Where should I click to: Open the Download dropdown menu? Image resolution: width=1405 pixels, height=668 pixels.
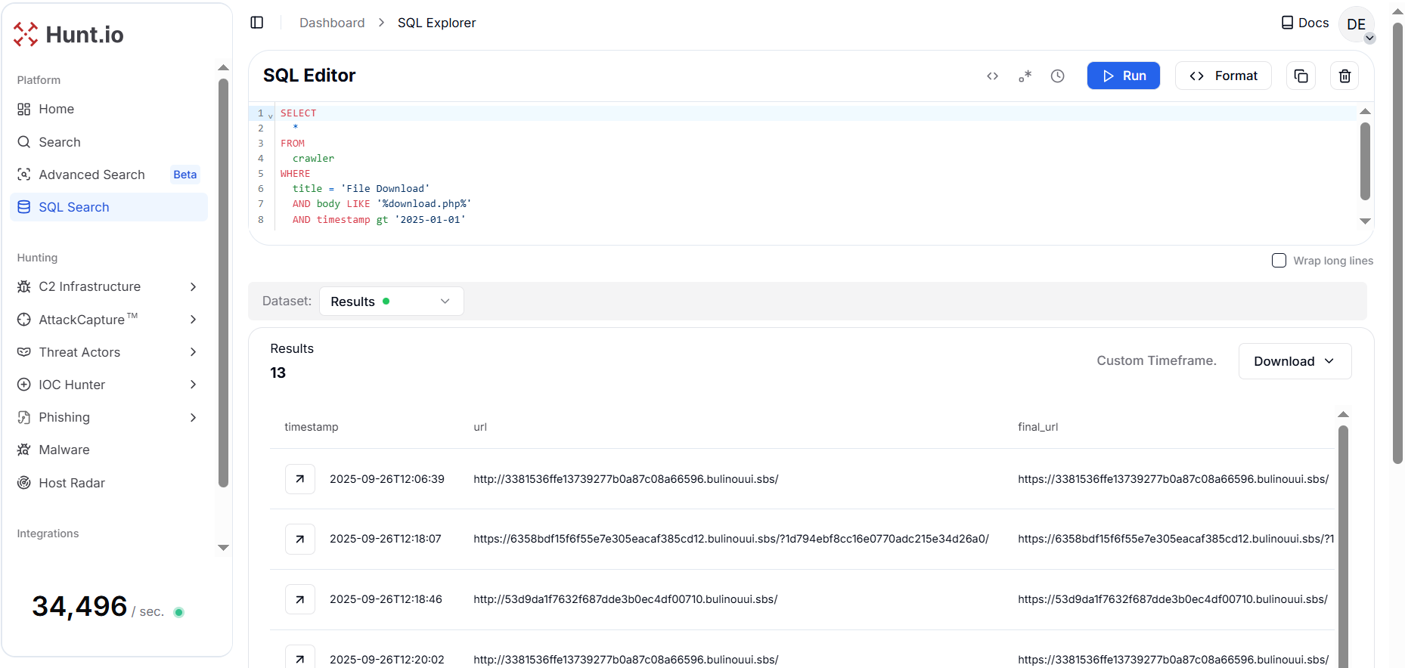[x=1295, y=361]
